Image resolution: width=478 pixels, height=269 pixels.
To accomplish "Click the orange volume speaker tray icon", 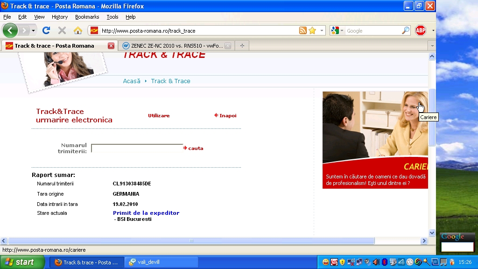I will coord(376,262).
